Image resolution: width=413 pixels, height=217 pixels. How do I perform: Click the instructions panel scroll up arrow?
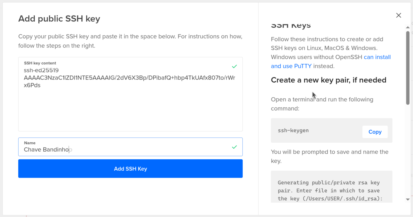408,27
